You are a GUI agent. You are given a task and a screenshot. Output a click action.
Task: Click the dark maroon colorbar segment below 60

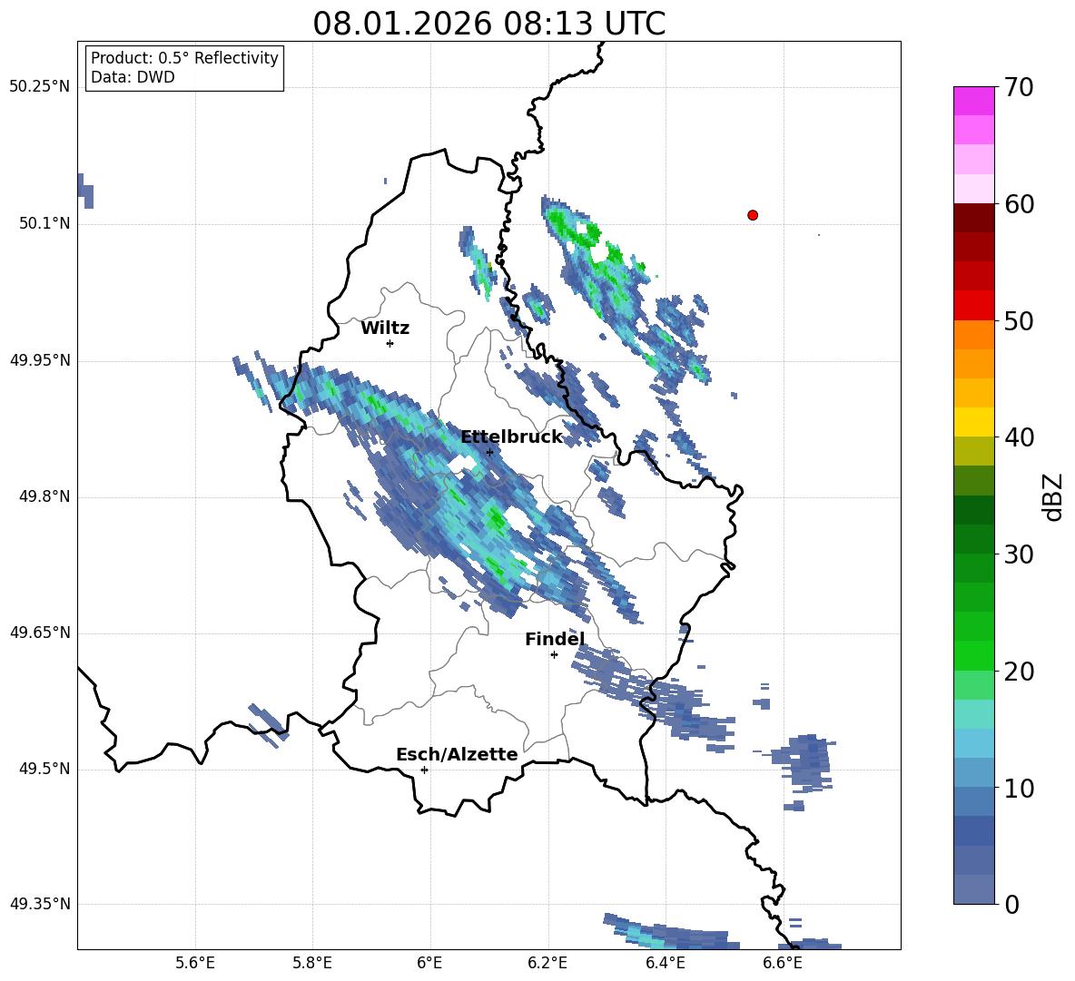973,218
